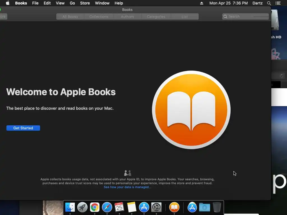Click the large orange Books logo
The width and height of the screenshot is (287, 215).
pyautogui.click(x=191, y=110)
